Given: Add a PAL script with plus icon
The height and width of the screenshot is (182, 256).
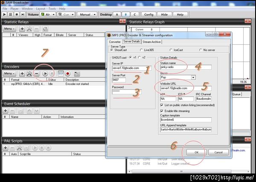Looking at the screenshot, I should pyautogui.click(x=5, y=148).
